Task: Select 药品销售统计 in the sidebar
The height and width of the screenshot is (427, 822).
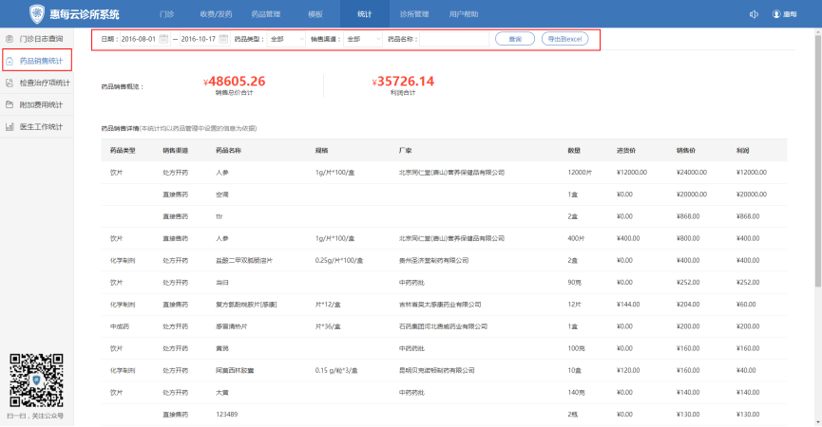Action: pyautogui.click(x=40, y=61)
